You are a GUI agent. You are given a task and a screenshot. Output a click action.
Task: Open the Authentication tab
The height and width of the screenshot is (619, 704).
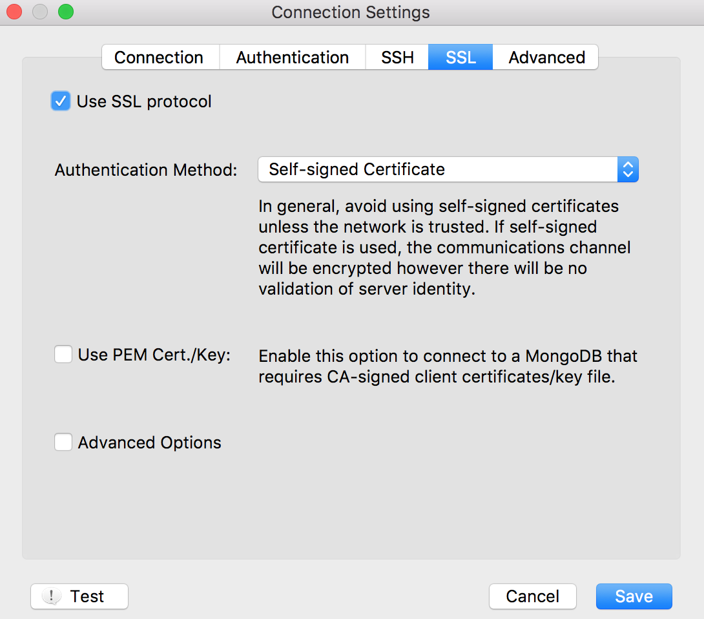292,57
